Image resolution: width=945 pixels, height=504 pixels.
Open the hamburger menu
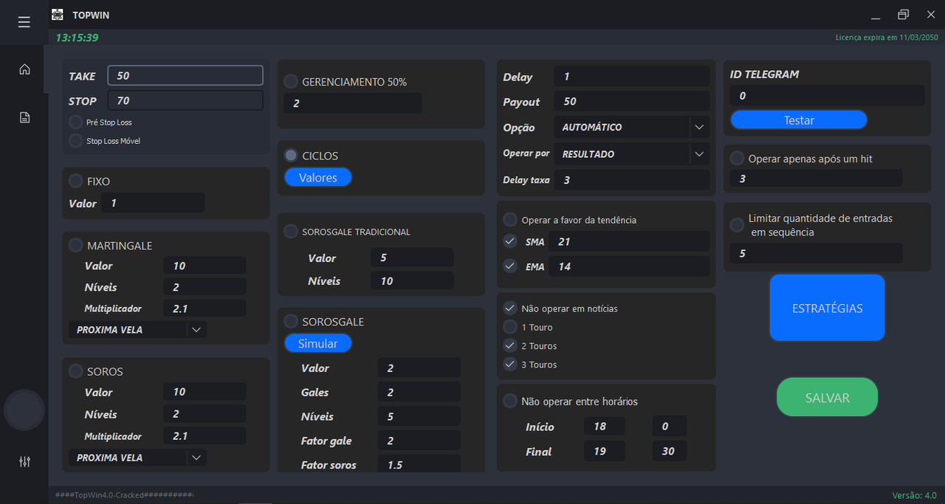click(24, 22)
